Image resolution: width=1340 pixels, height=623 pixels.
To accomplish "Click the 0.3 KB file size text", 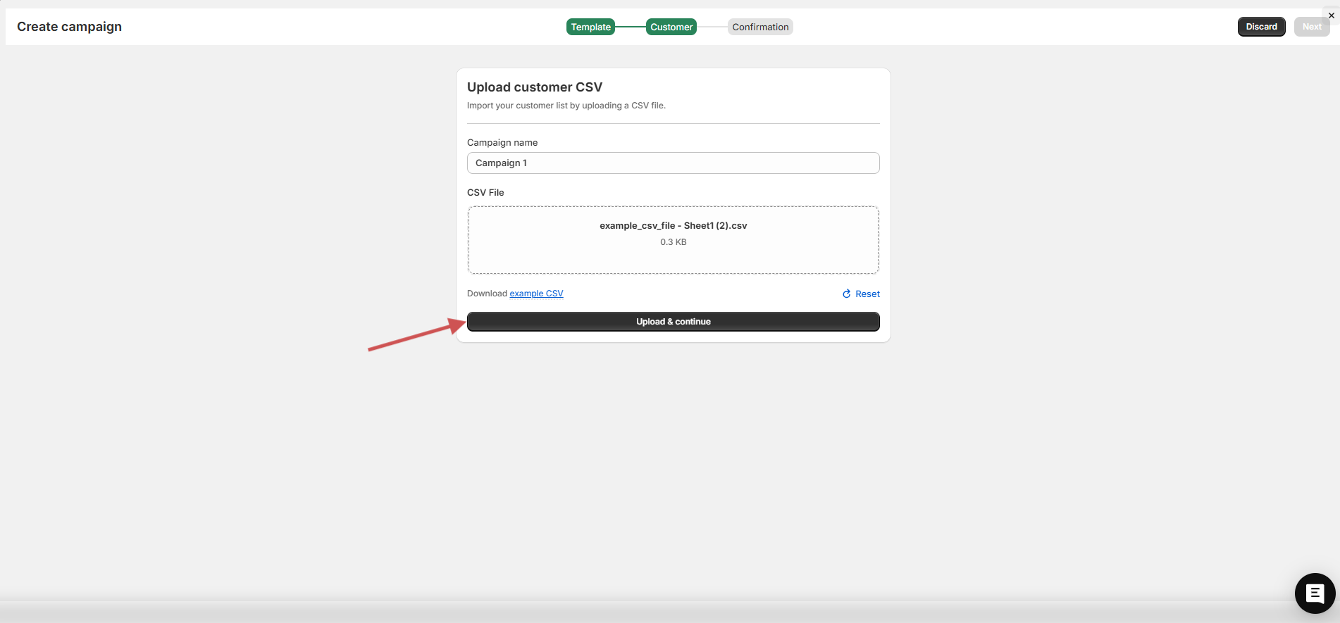I will (x=673, y=242).
